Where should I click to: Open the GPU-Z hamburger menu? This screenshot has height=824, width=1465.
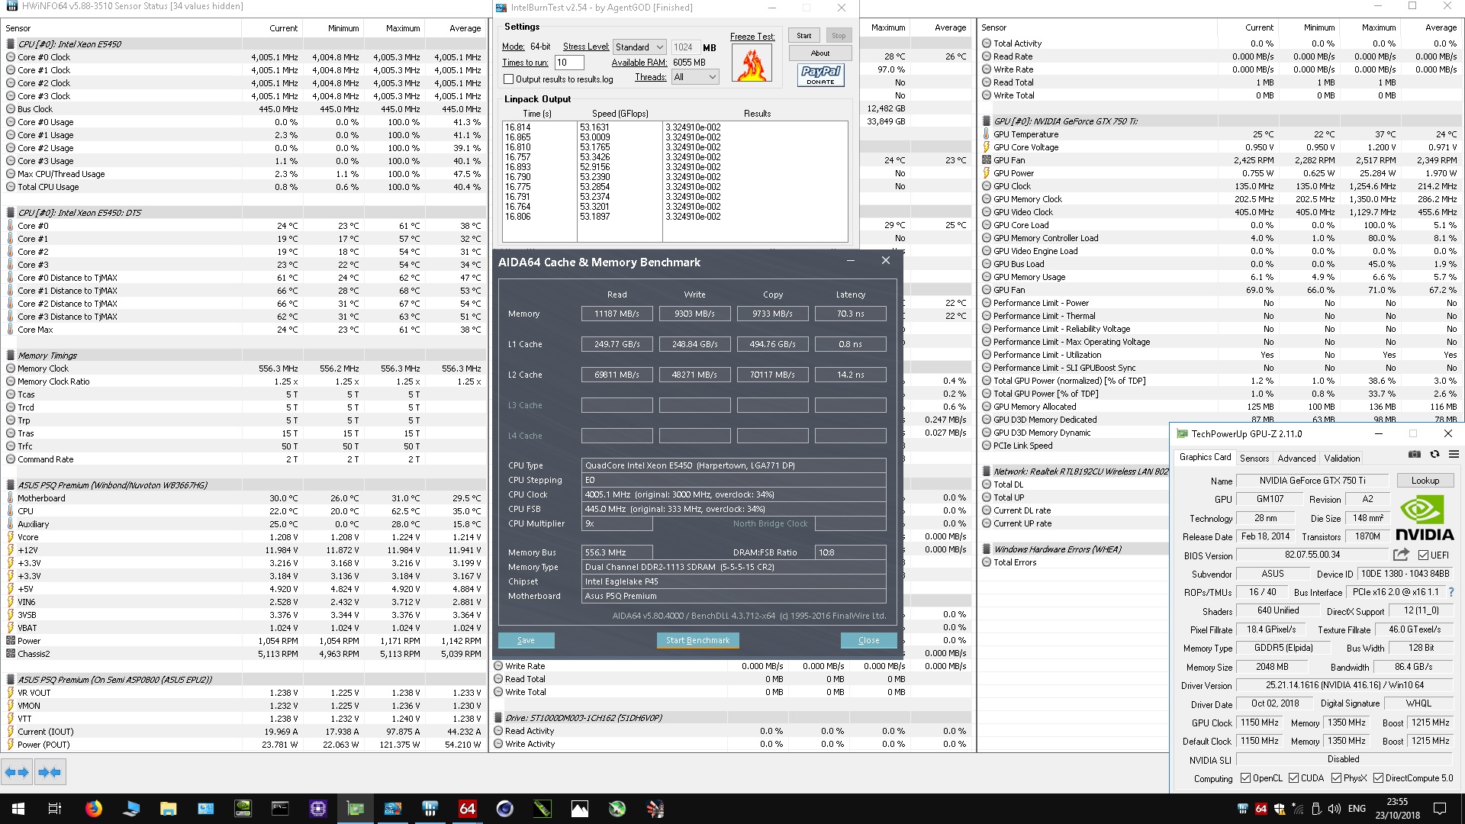1454,455
